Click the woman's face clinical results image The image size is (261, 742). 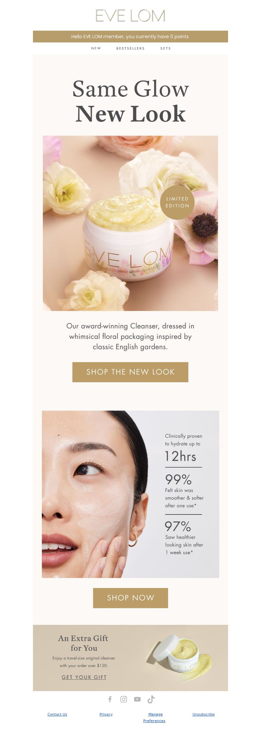[130, 494]
